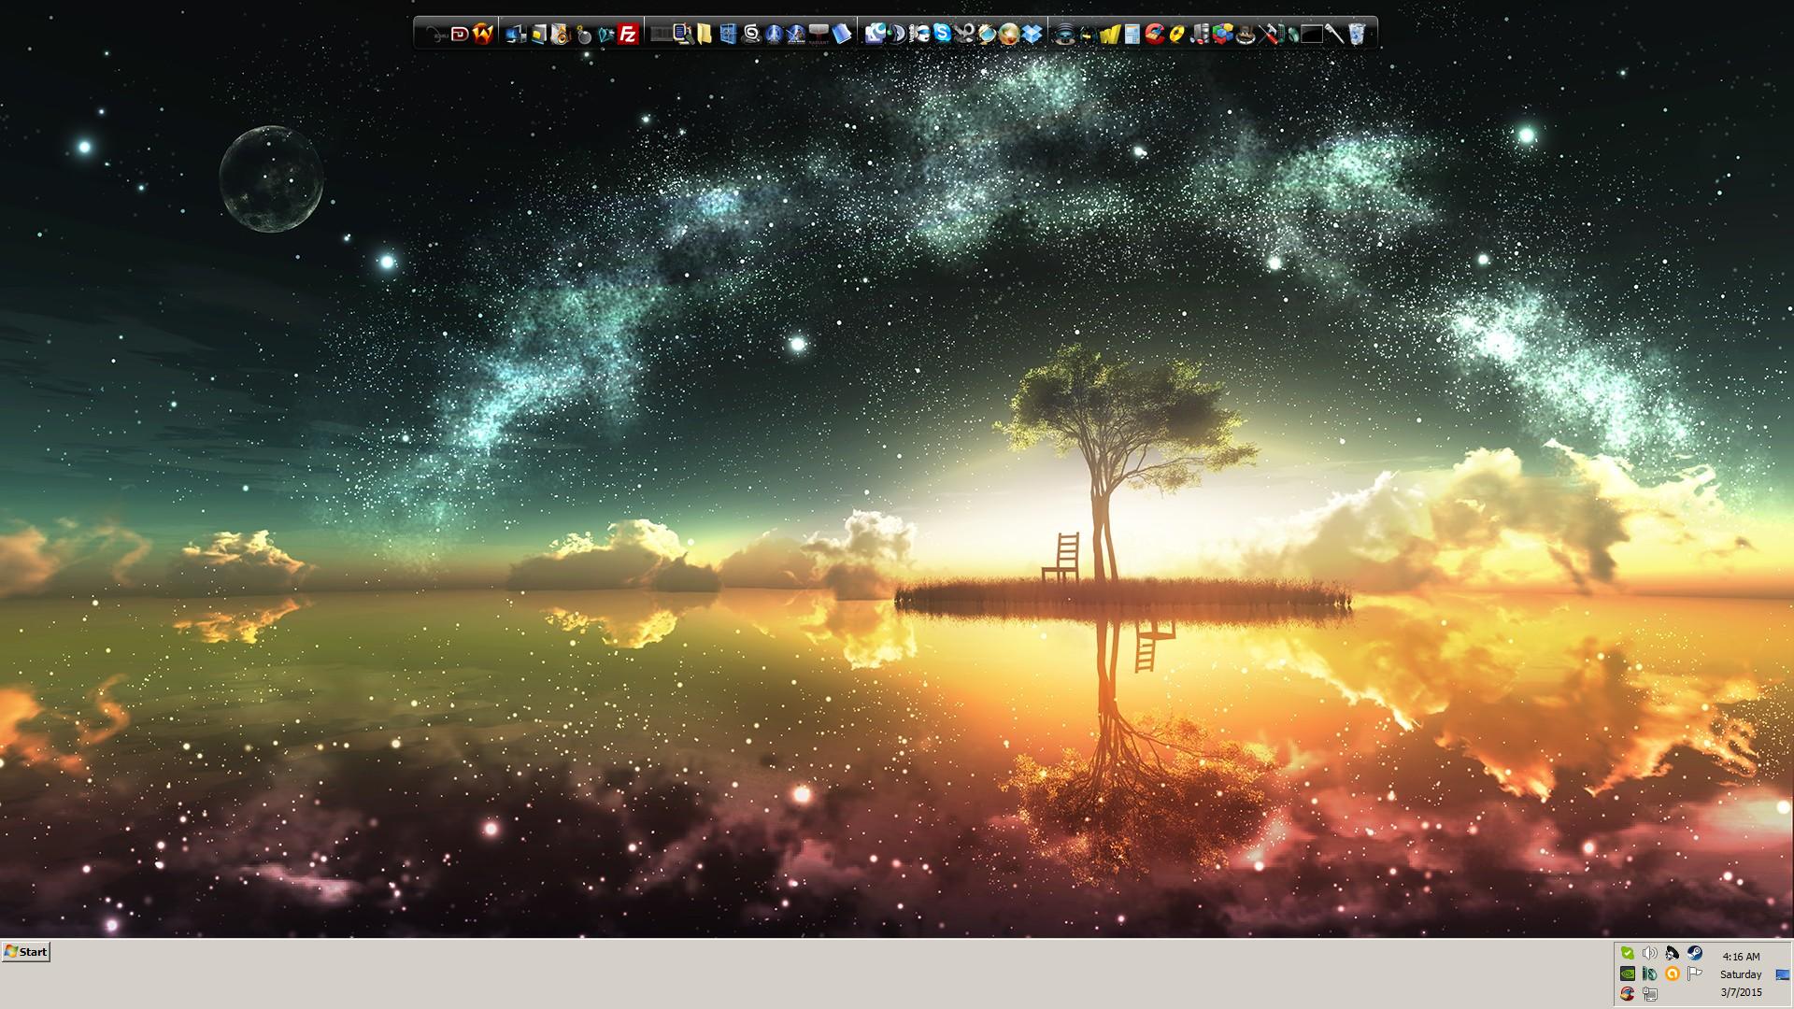
Task: Open the green checkmark tray icon
Action: point(1628,953)
